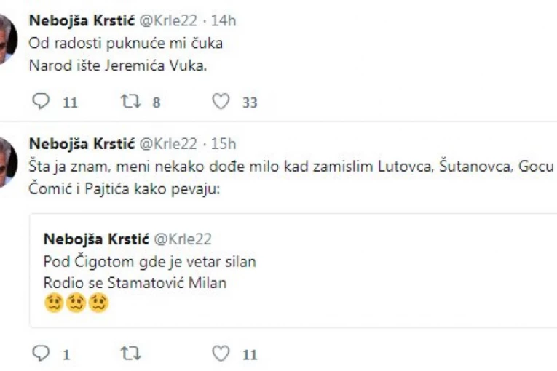The width and height of the screenshot is (557, 371).
Task: Open Nebojša Krstić's name on the 15h tweet
Action: tap(81, 143)
